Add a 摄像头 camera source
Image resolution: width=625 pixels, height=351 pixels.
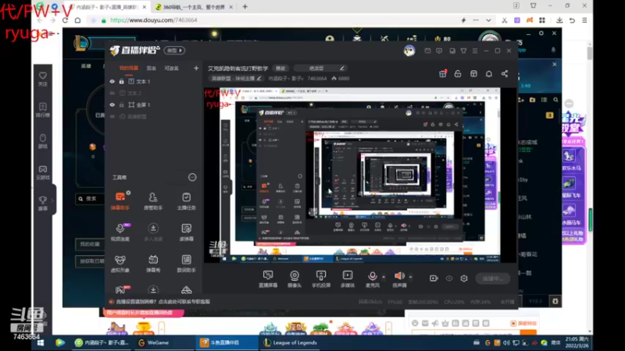pos(295,279)
